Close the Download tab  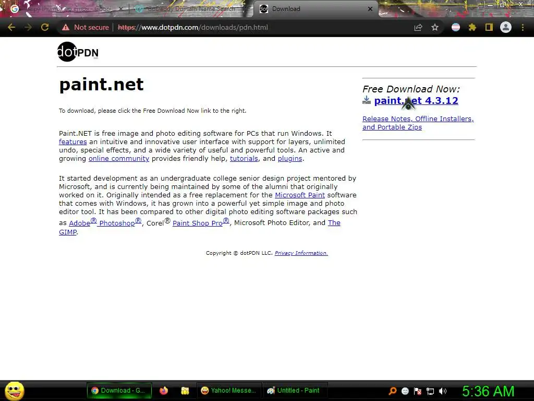[370, 9]
